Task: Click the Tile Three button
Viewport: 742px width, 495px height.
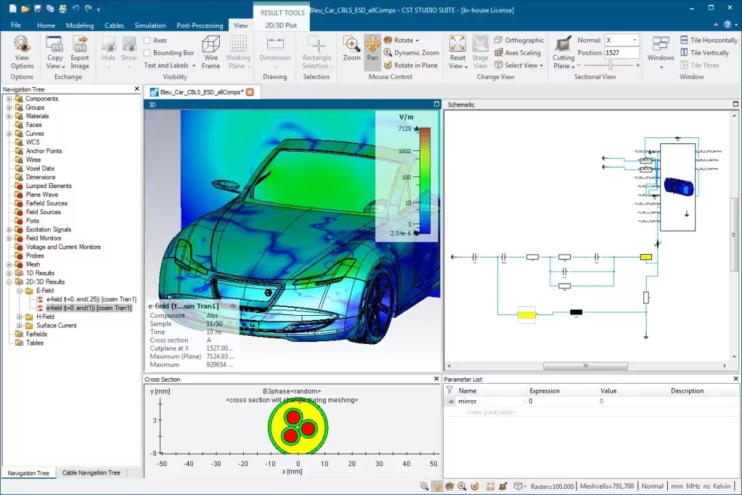Action: [704, 65]
